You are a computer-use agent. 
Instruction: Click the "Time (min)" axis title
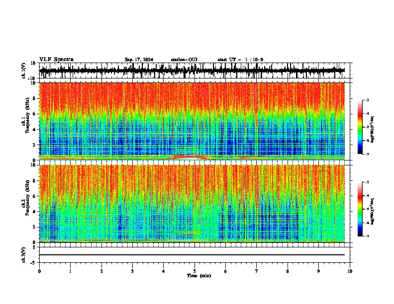tap(199, 276)
